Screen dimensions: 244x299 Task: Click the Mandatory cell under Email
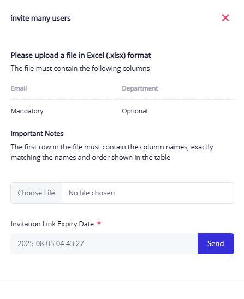[27, 111]
